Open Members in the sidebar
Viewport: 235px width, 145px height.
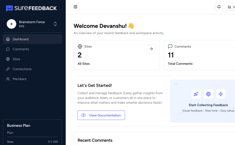(x=19, y=79)
